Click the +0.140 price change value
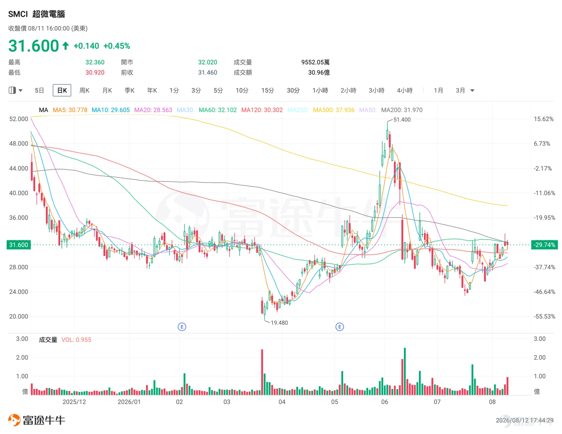Screen dimensions: 562x434 (x=86, y=46)
